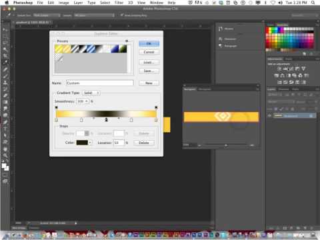The image size is (320, 240).
Task: Open the Swatches panel menu
Action: coord(317,25)
